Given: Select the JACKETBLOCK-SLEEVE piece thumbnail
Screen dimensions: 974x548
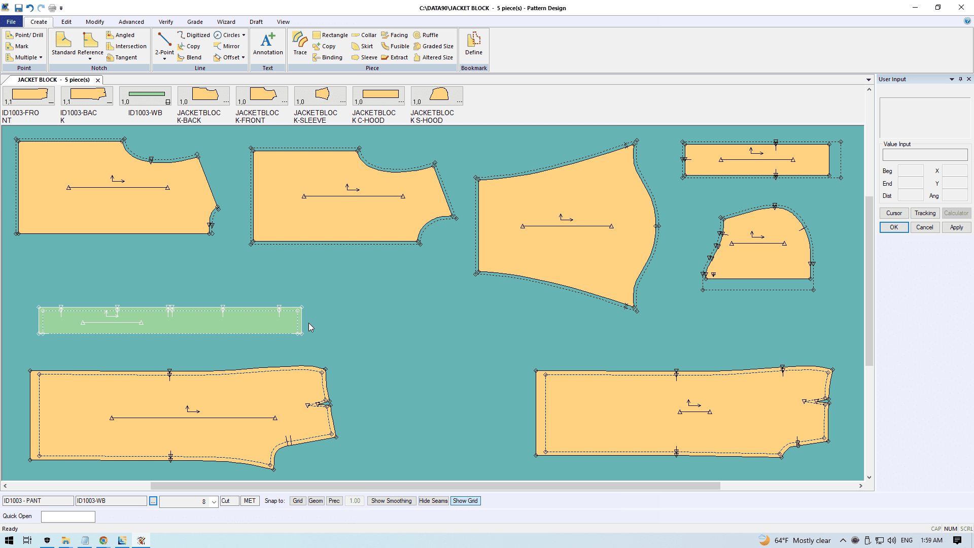Looking at the screenshot, I should click(321, 95).
